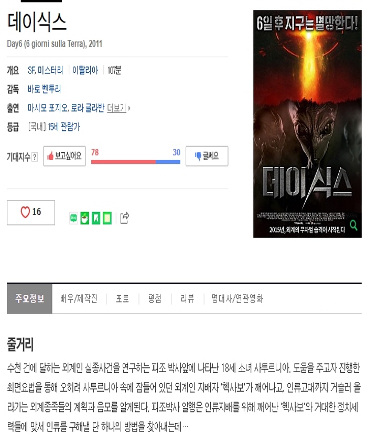Image resolution: width=367 pixels, height=446 pixels.
Task: Switch to the 배우/제작진 tab
Action: coord(79,299)
